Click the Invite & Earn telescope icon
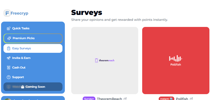Viewport: 215px width, 100px height. [9, 58]
